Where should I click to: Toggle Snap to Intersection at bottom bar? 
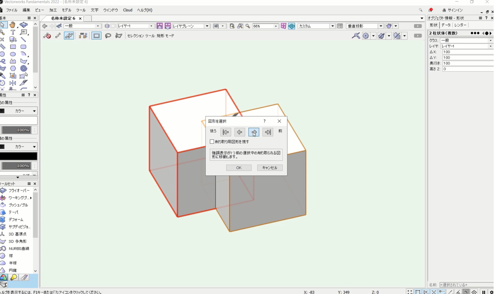click(434, 292)
